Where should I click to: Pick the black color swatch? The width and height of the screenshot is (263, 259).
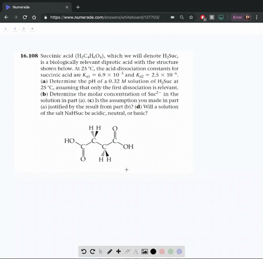pyautogui.click(x=153, y=251)
